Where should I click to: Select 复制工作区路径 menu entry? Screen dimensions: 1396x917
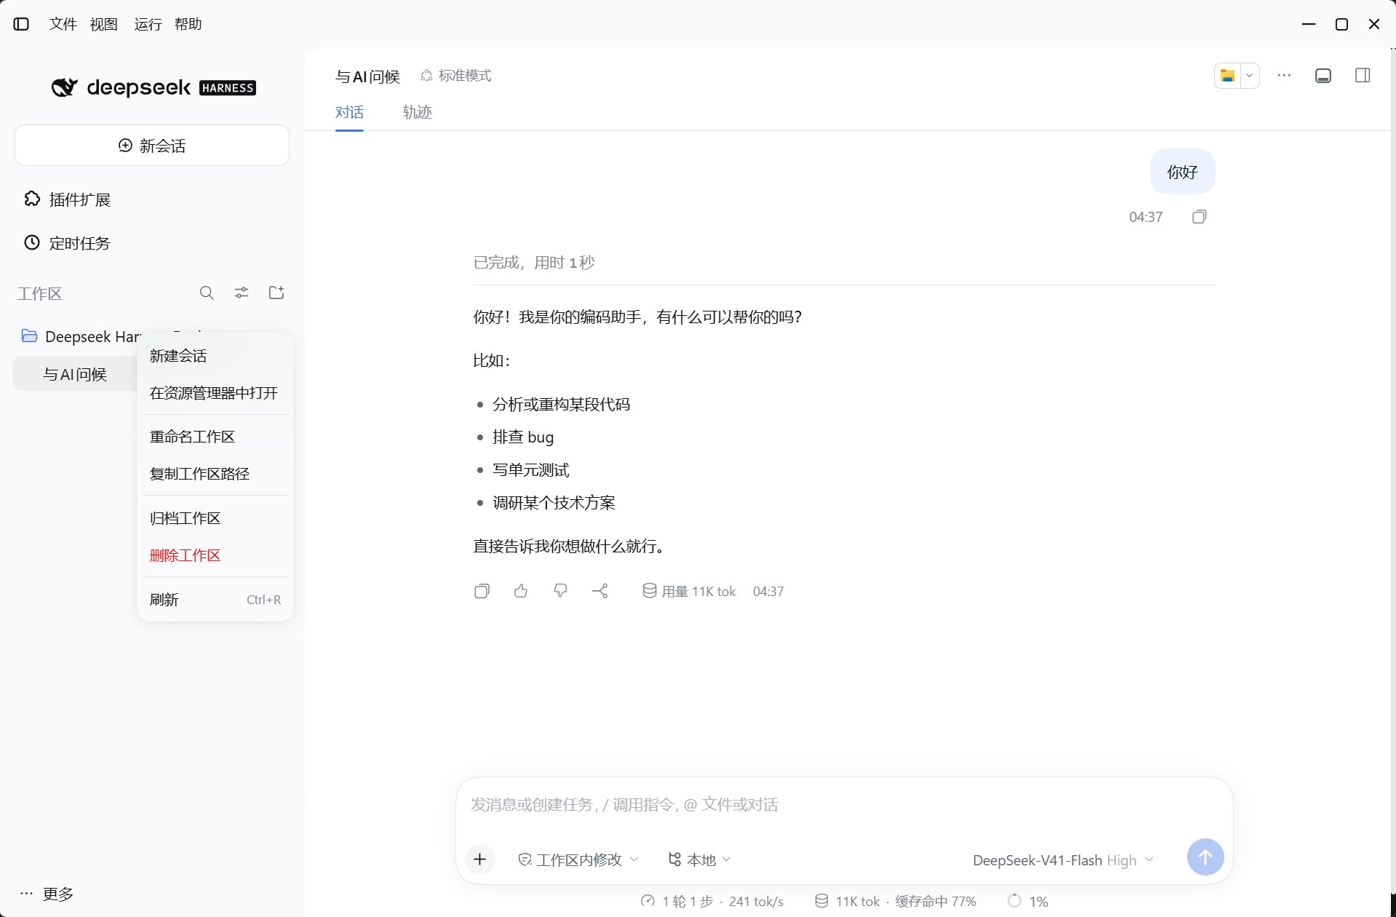(x=215, y=474)
